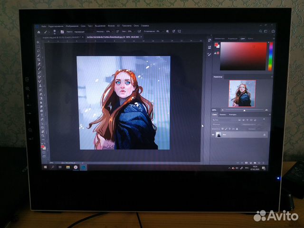Click the share icon at top right

273,31
